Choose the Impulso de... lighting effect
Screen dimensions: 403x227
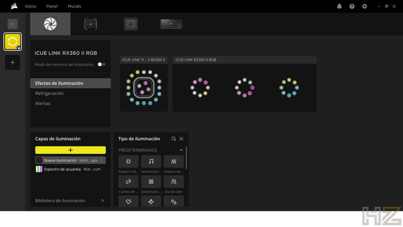pos(174,161)
